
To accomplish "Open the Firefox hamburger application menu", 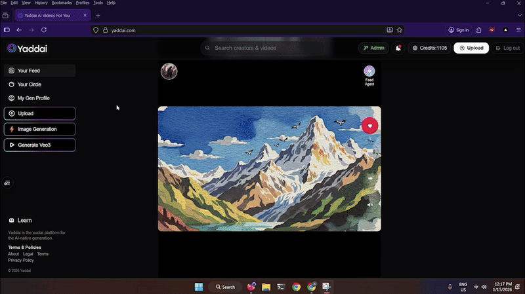I will pos(518,30).
